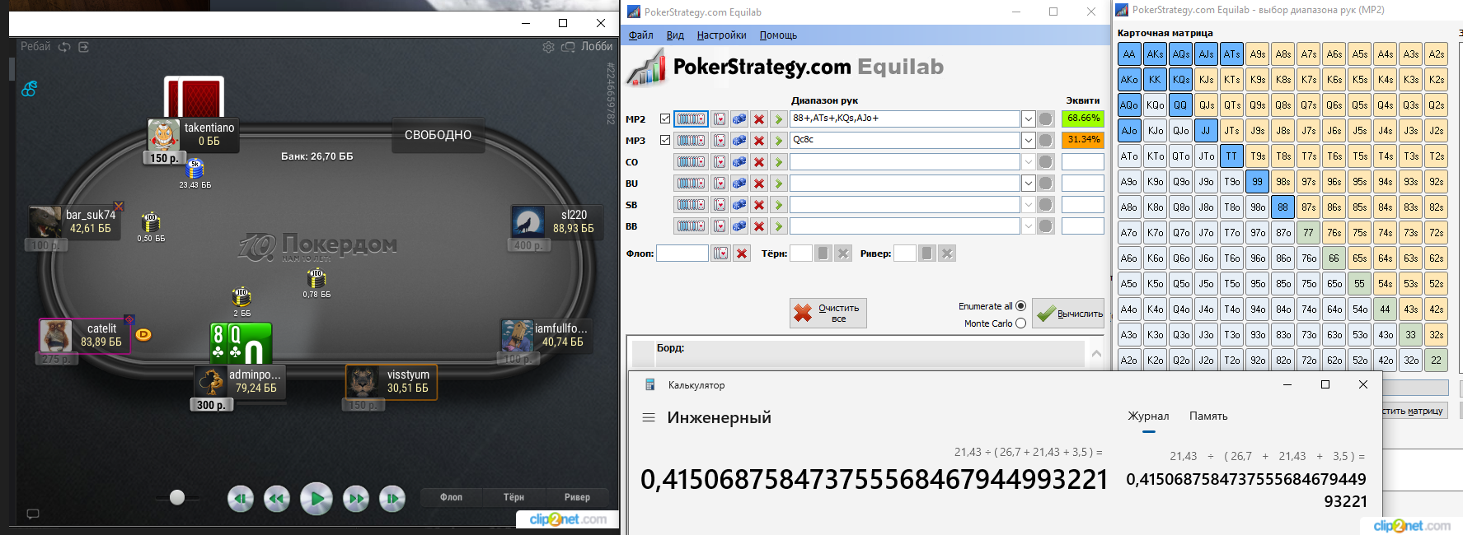Select the Enumerate all option
1463x535 pixels.
pos(1020,306)
